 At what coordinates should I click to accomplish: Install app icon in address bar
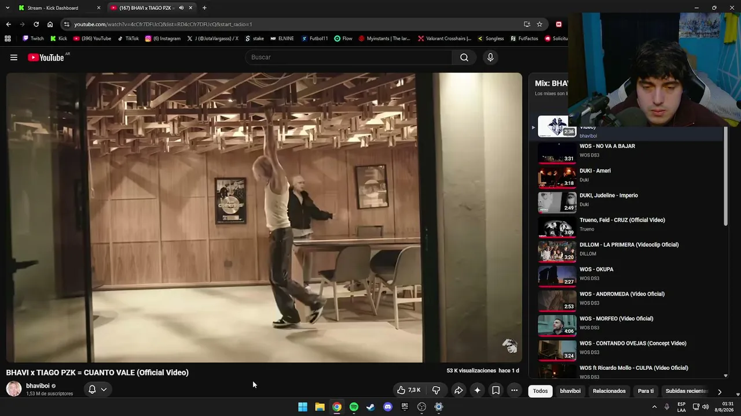(527, 24)
